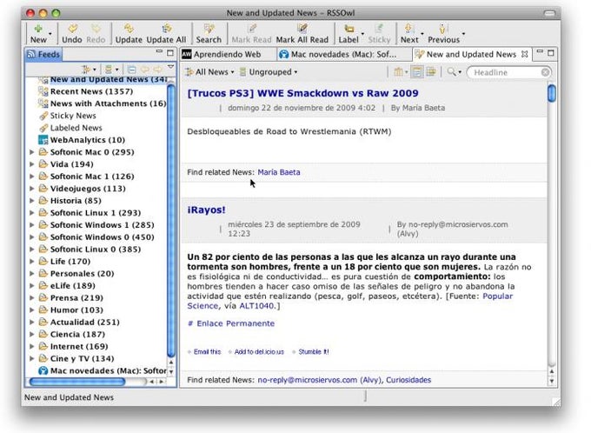Clear the Headline search field
The height and width of the screenshot is (433, 591).
pos(545,72)
